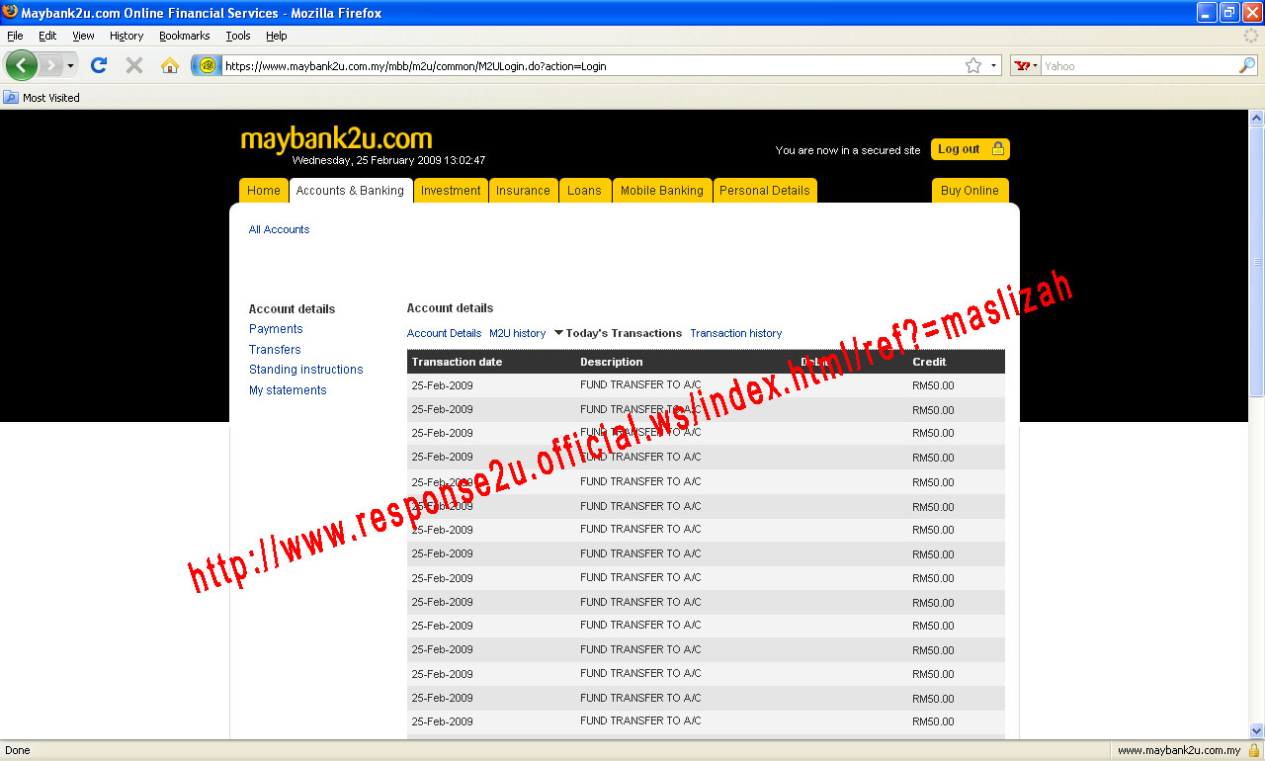This screenshot has width=1265, height=761.
Task: Open the Edit menu
Action: [47, 36]
